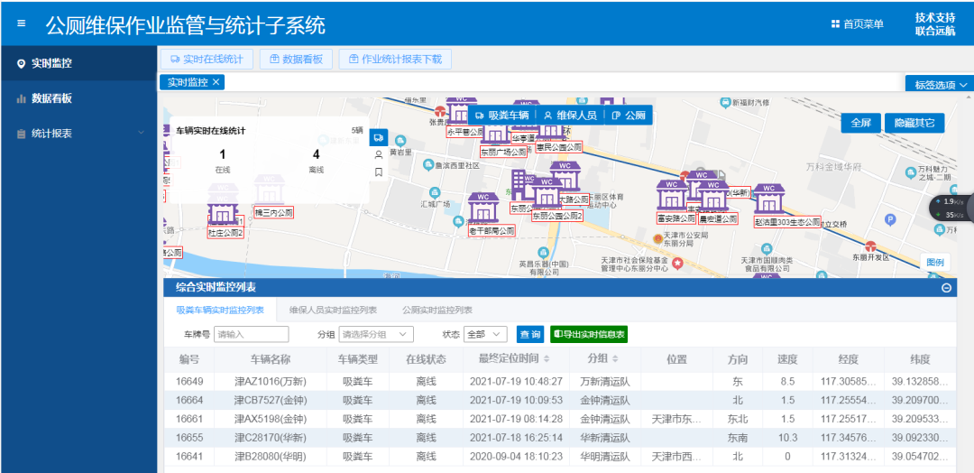Select 公厕 map filter

click(628, 115)
